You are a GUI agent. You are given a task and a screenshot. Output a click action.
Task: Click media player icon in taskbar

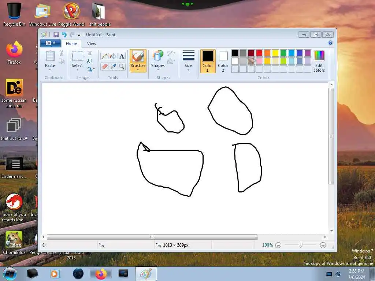[54, 274]
